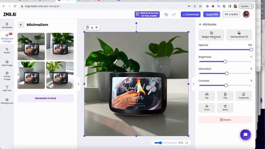Click the ZMO.AI logo
This screenshot has height=149, width=265.
(10, 14)
